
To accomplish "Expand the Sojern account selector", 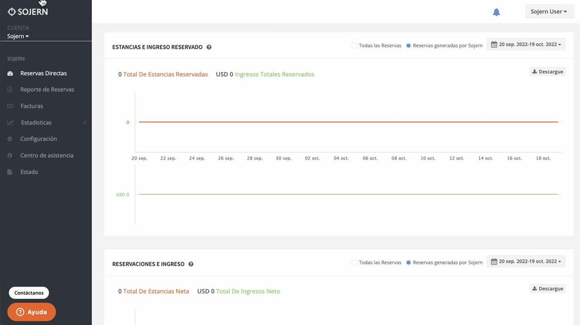I will click(x=18, y=36).
